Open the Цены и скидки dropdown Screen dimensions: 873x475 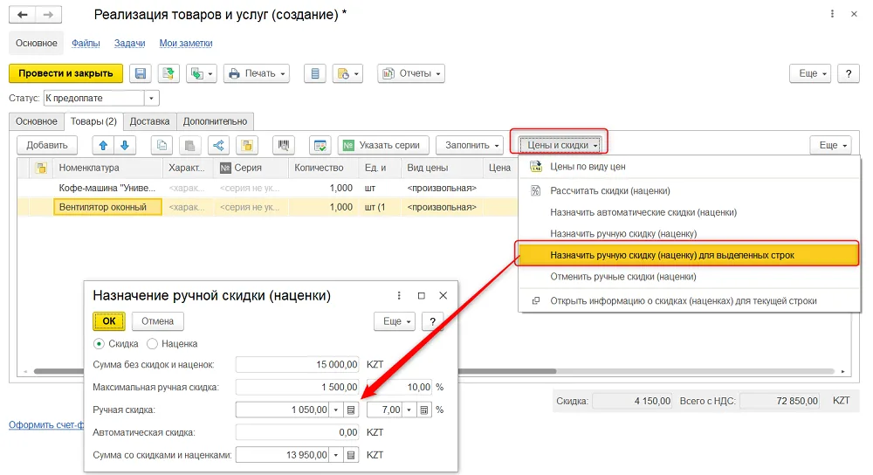(560, 145)
